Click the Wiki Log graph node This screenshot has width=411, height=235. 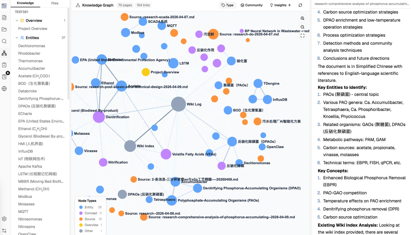coord(178,104)
